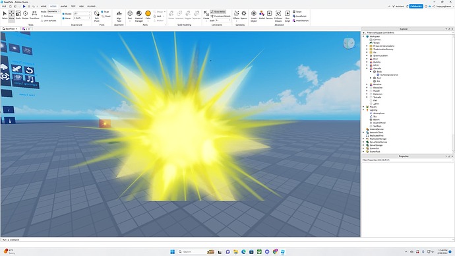Expand the StarterGui node
This screenshot has width=455, height=256.
363,148
